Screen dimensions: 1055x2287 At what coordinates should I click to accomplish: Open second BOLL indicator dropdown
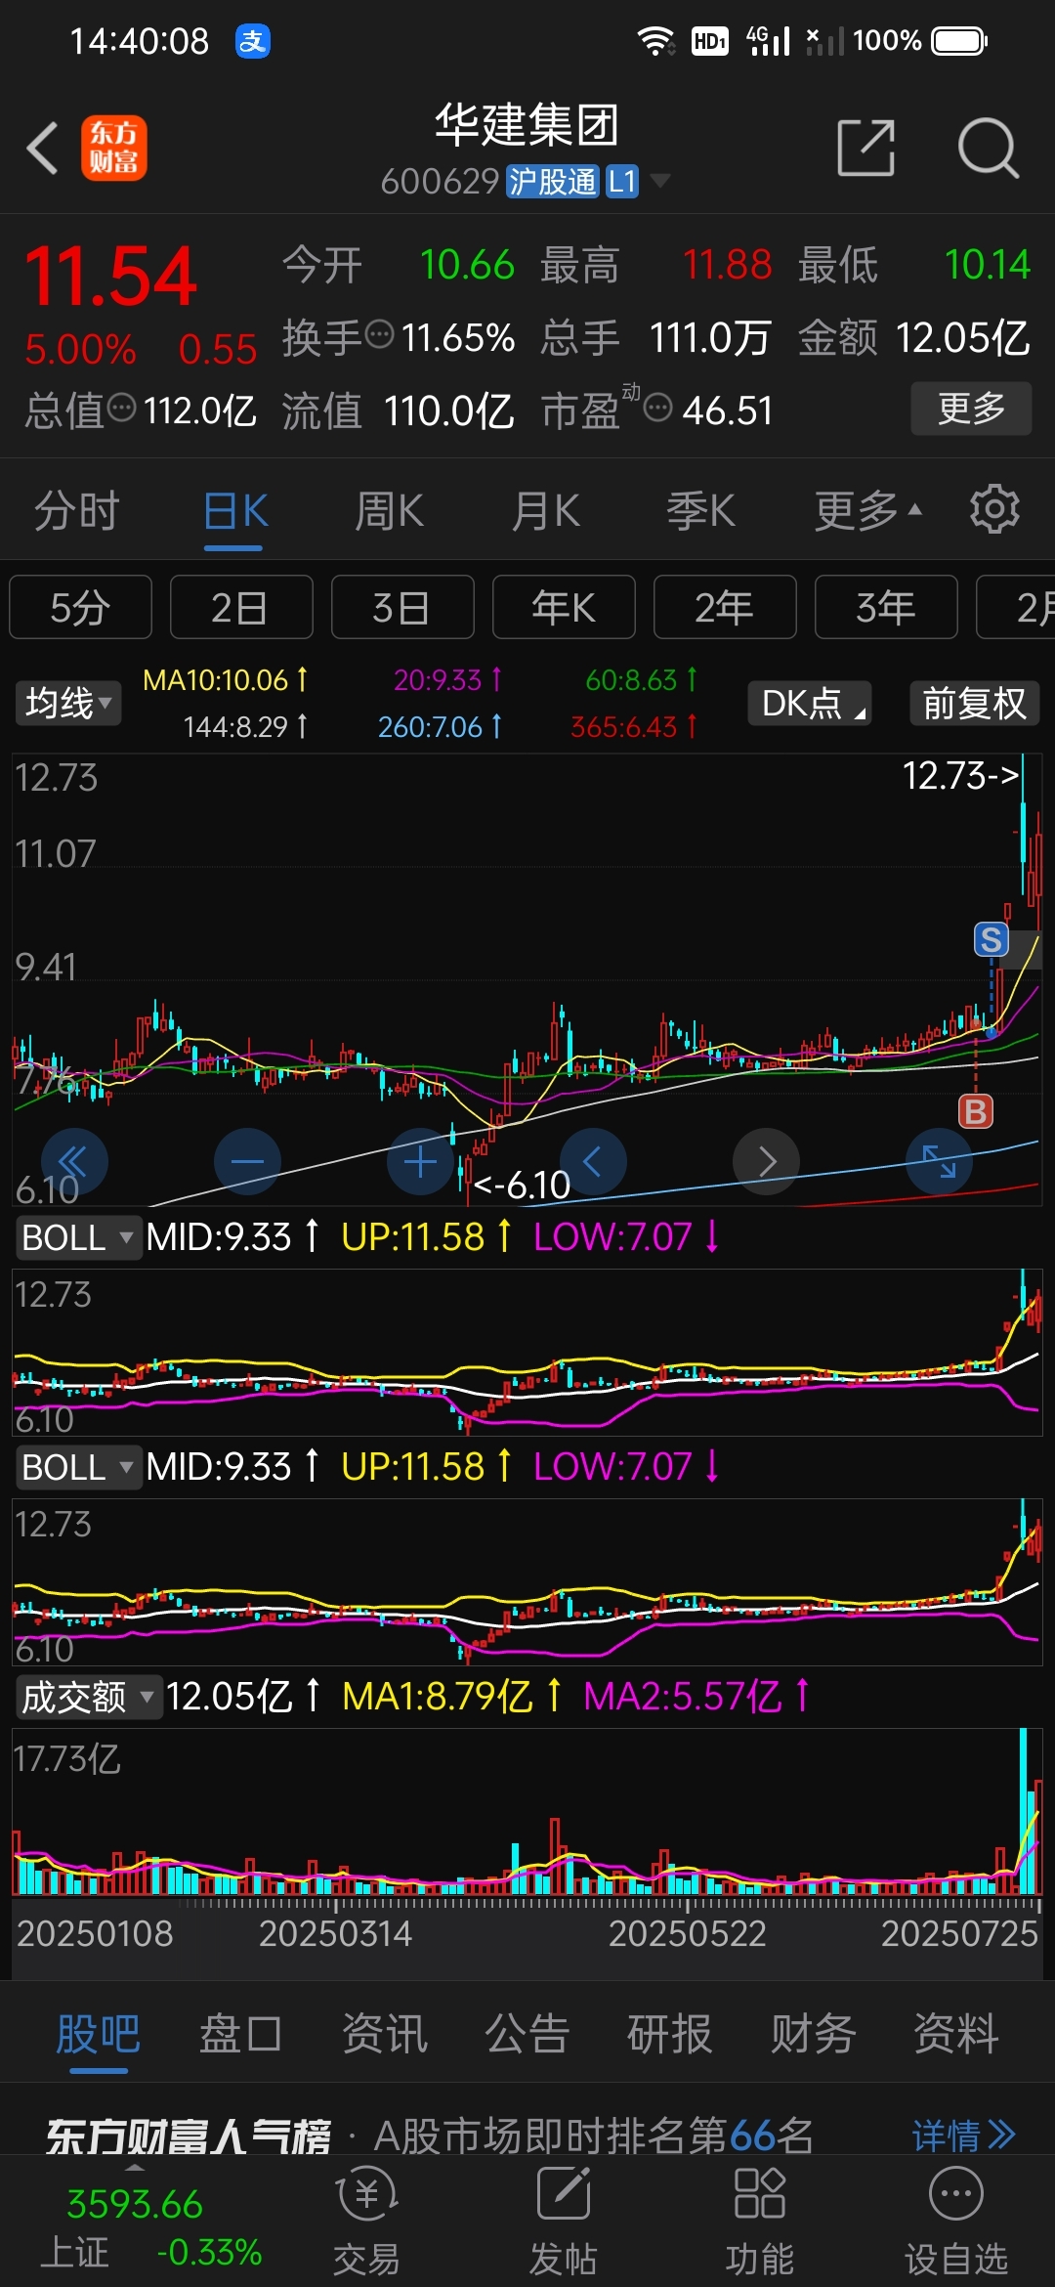click(77, 1467)
